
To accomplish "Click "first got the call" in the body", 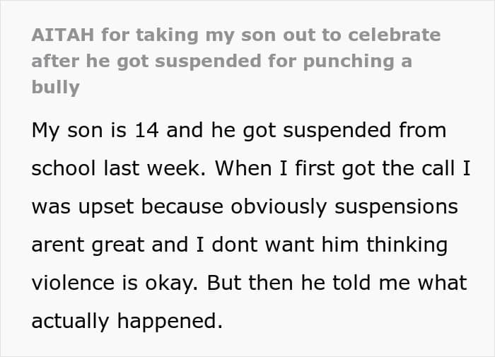I will tap(367, 169).
